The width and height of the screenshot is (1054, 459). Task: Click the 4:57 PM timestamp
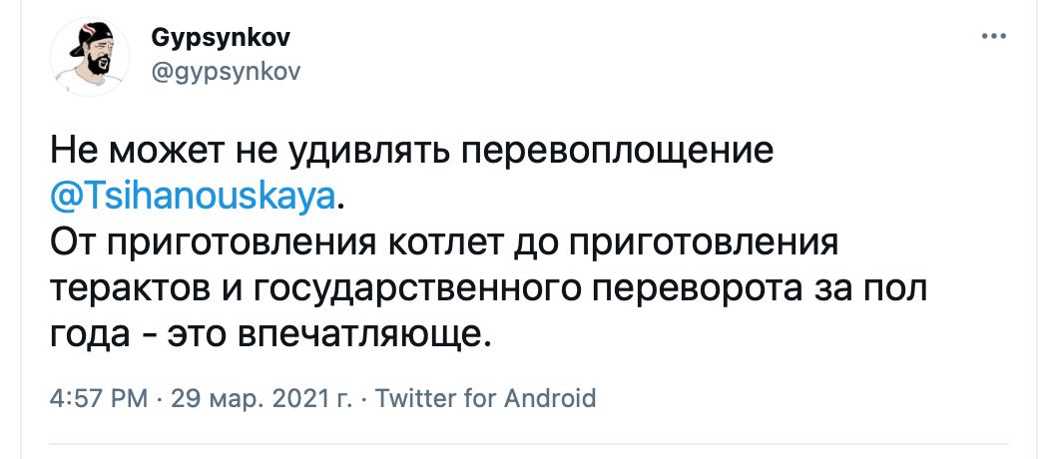pyautogui.click(x=100, y=399)
